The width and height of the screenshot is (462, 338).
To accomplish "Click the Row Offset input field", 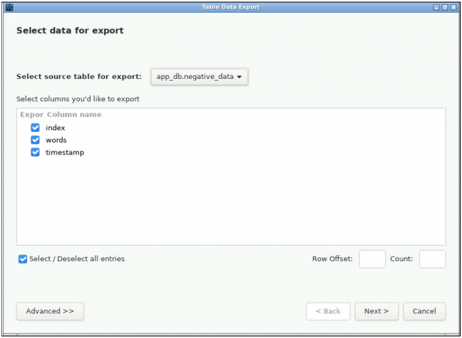I will coord(372,259).
